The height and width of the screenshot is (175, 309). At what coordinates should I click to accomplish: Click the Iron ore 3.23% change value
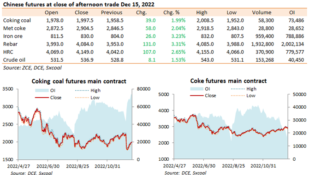[178, 36]
